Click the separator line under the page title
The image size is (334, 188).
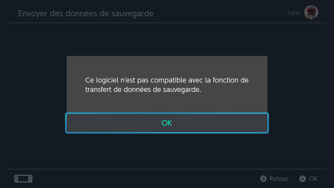click(x=167, y=23)
